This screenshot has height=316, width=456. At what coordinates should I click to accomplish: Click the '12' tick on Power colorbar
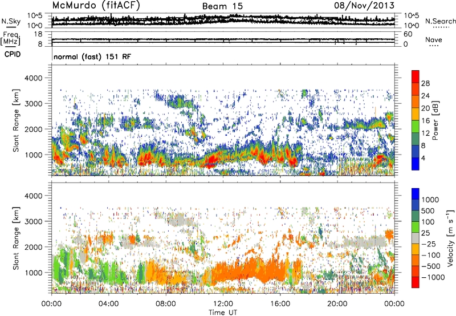coord(425,133)
